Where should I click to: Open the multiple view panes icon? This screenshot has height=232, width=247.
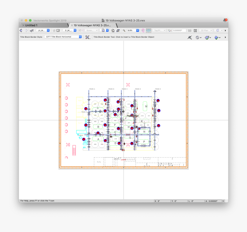195,30
